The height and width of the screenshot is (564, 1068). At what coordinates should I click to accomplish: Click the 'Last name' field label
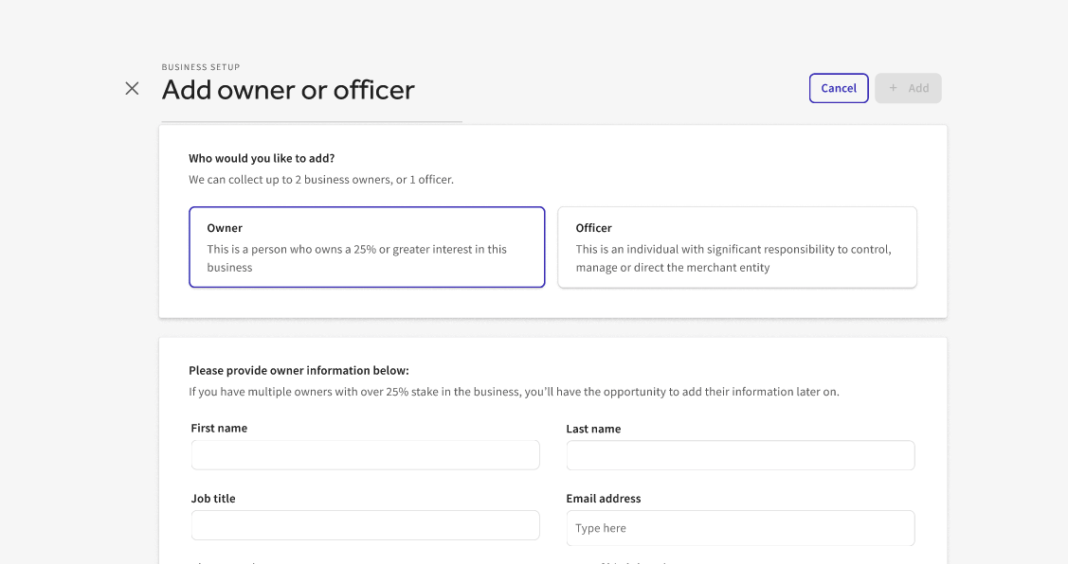(593, 429)
